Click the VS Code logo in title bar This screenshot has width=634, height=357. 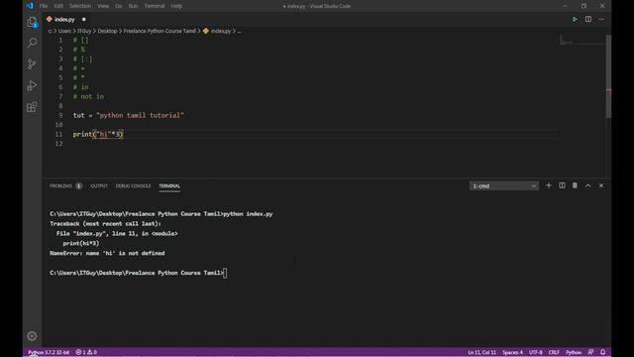[x=30, y=6]
